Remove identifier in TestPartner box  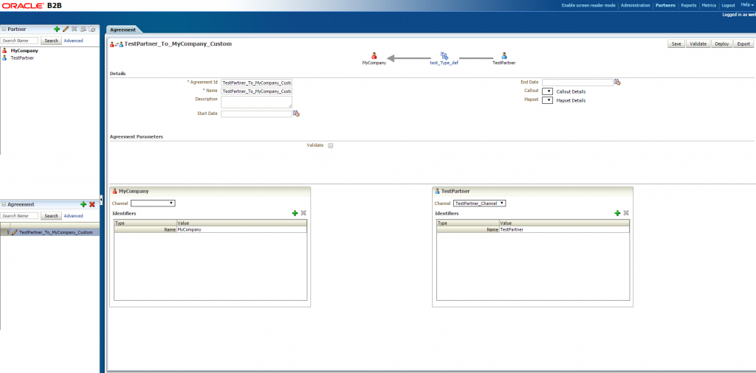tap(626, 213)
